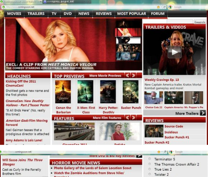Show previous Top Previews with left arrow
This screenshot has width=208, height=177.
pyautogui.click(x=127, y=75)
